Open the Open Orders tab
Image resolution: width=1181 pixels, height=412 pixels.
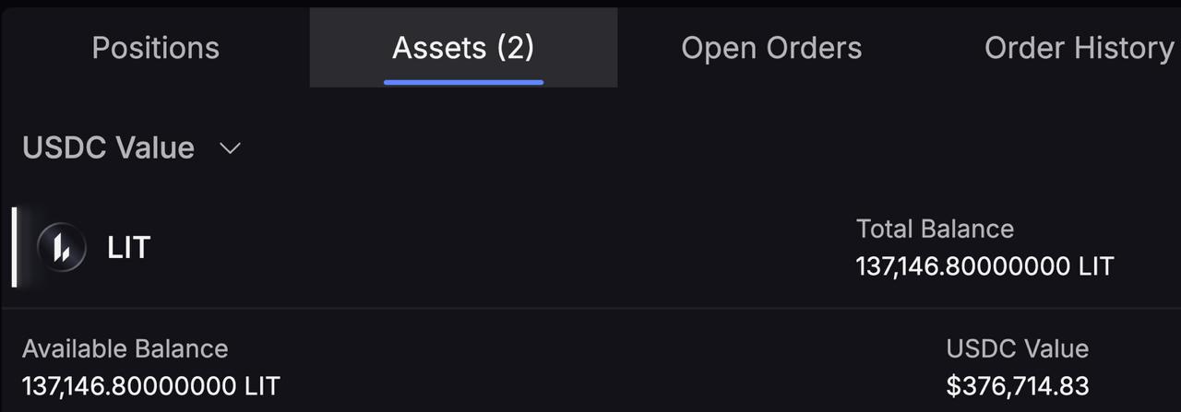(771, 48)
